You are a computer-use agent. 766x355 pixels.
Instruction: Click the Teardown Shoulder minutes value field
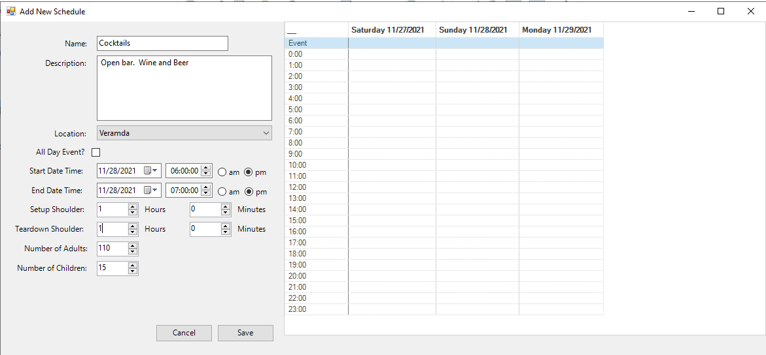tap(205, 228)
